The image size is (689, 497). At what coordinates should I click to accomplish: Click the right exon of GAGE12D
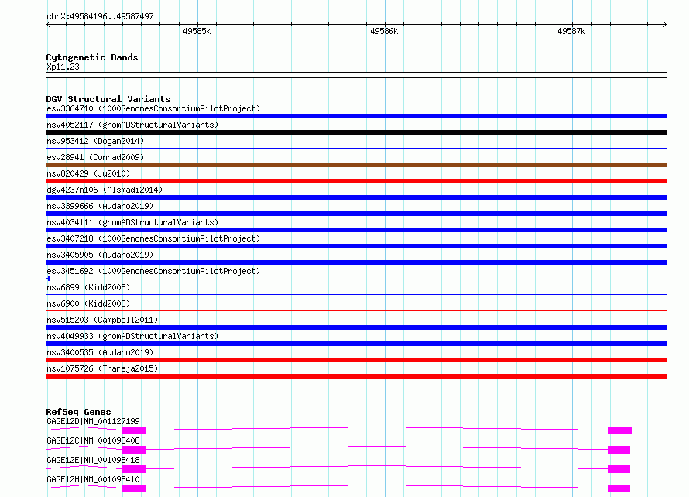pos(620,430)
